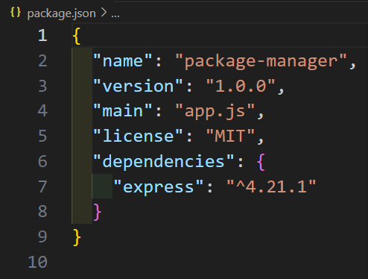This screenshot has width=368, height=279.
Task: Expand the breadcrumb chevron after package.json
Action: [104, 13]
